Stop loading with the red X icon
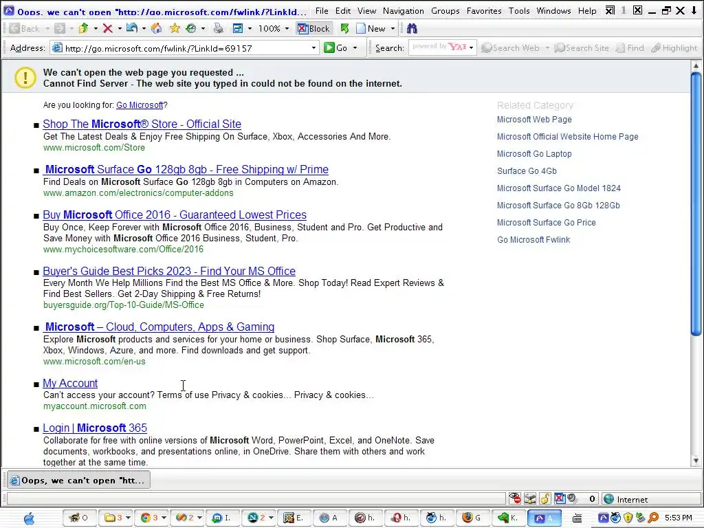The image size is (704, 528). [108, 29]
